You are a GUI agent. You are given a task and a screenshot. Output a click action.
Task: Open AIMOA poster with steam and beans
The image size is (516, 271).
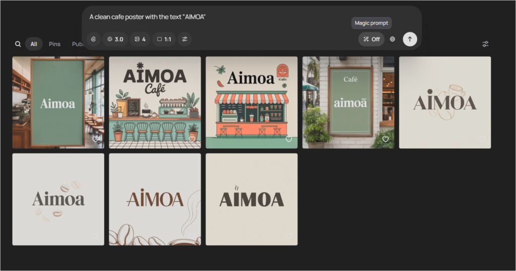click(155, 199)
